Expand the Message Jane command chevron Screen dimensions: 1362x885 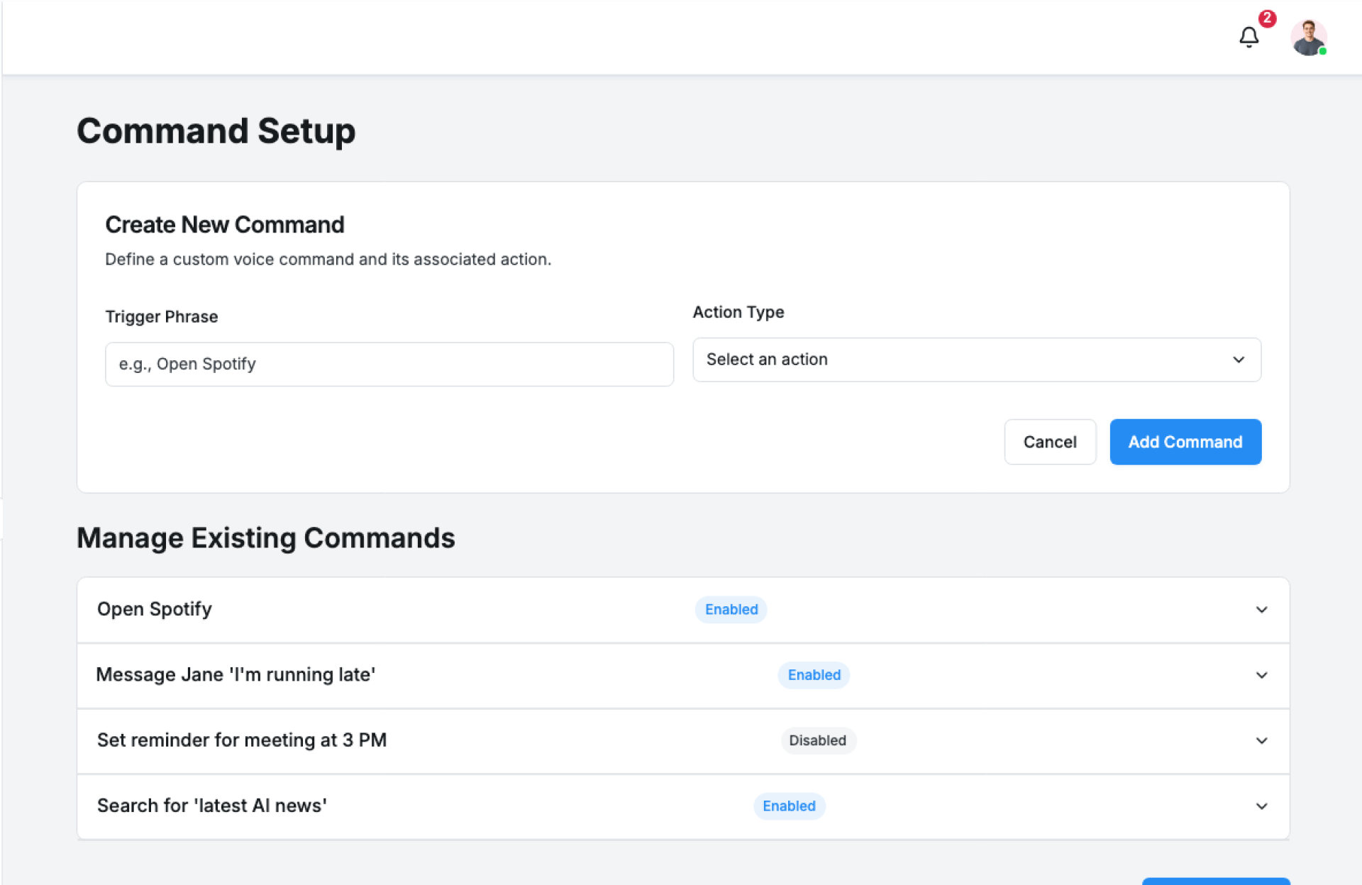click(x=1261, y=675)
